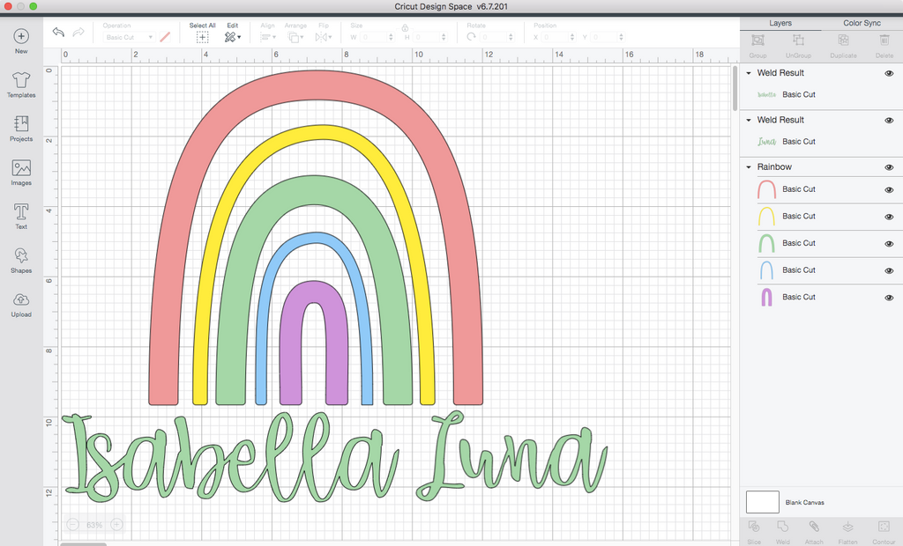Click the Undo arrow
This screenshot has width=903, height=546.
(58, 33)
